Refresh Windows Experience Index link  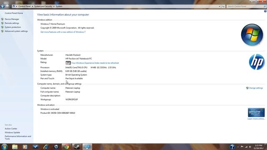(x=95, y=63)
